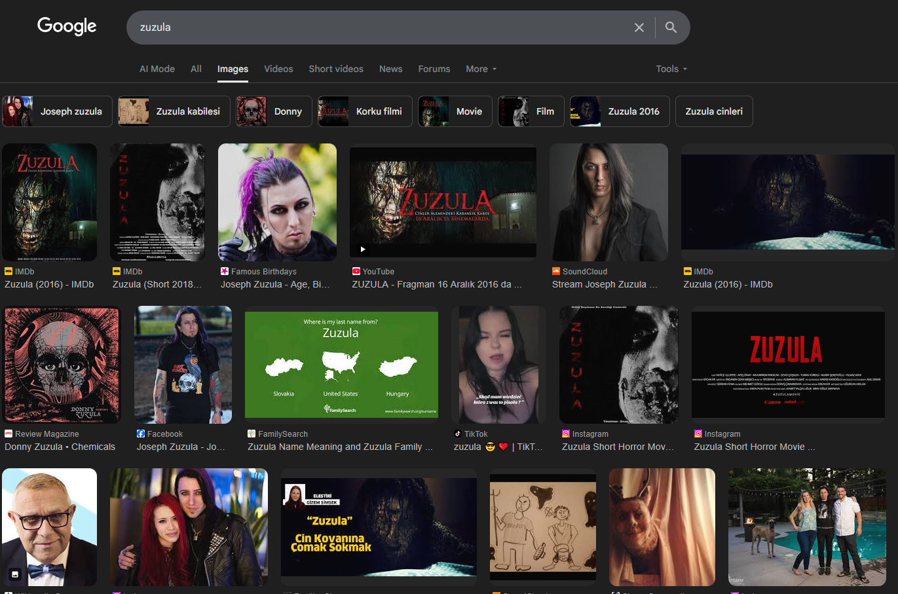The width and height of the screenshot is (898, 594).
Task: Focus the search input containing zuzula
Action: click(380, 28)
